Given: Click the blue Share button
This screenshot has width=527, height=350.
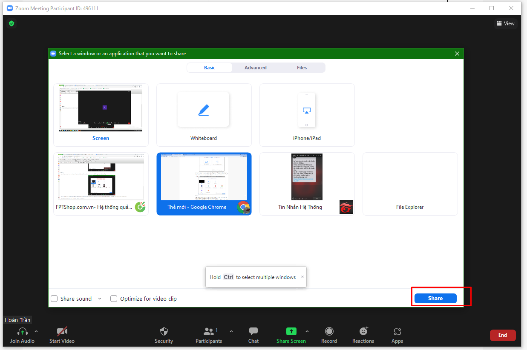Looking at the screenshot, I should 435,298.
